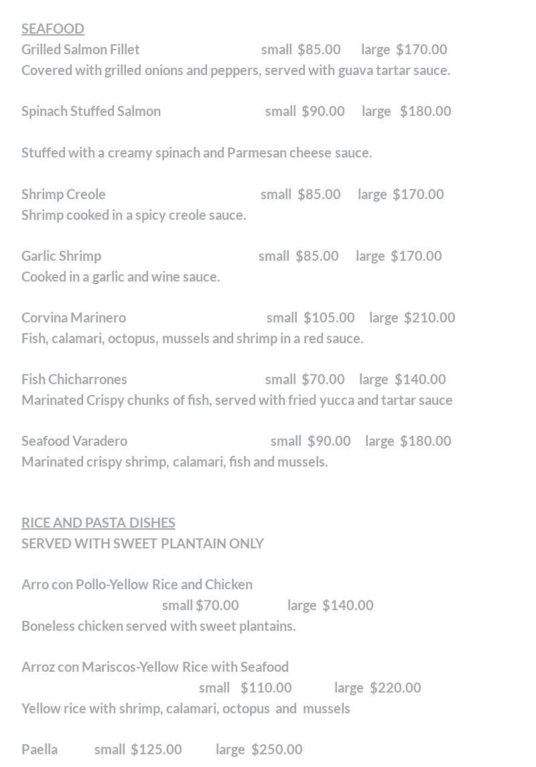
Task: Click Arroz con Mariscos-Yellow Rice with Seafood
Action: [x=155, y=666]
